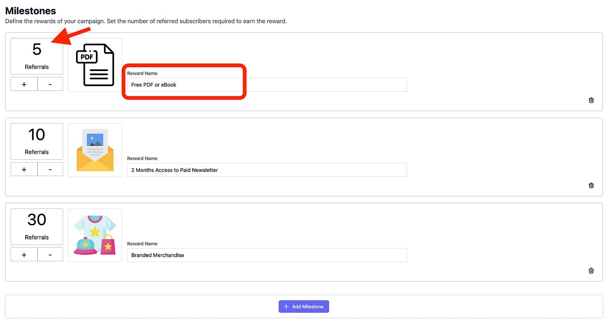612x324 pixels.
Task: Delete the Branded Merchandise milestone
Action: 591,271
